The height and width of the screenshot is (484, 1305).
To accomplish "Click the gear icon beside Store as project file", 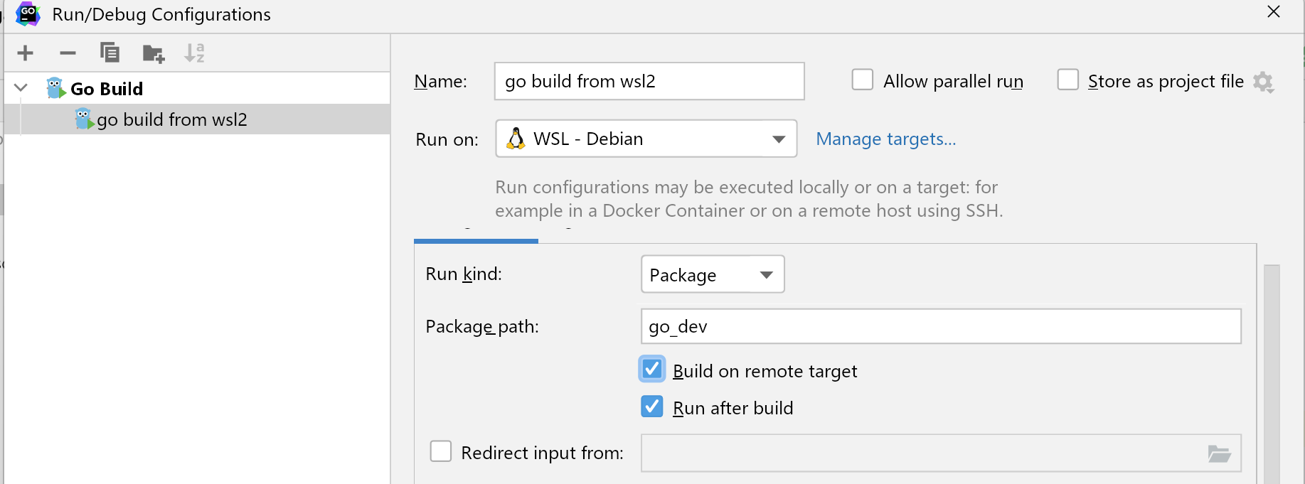I will pos(1263,82).
